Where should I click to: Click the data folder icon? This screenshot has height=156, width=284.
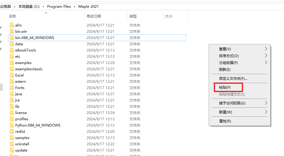tap(12, 44)
